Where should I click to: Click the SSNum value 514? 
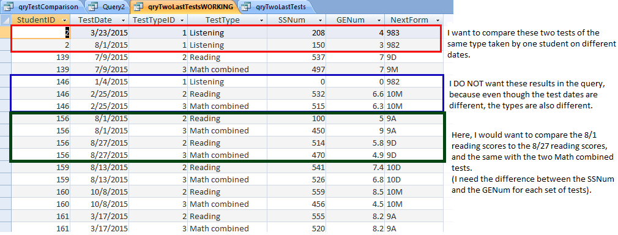point(297,143)
